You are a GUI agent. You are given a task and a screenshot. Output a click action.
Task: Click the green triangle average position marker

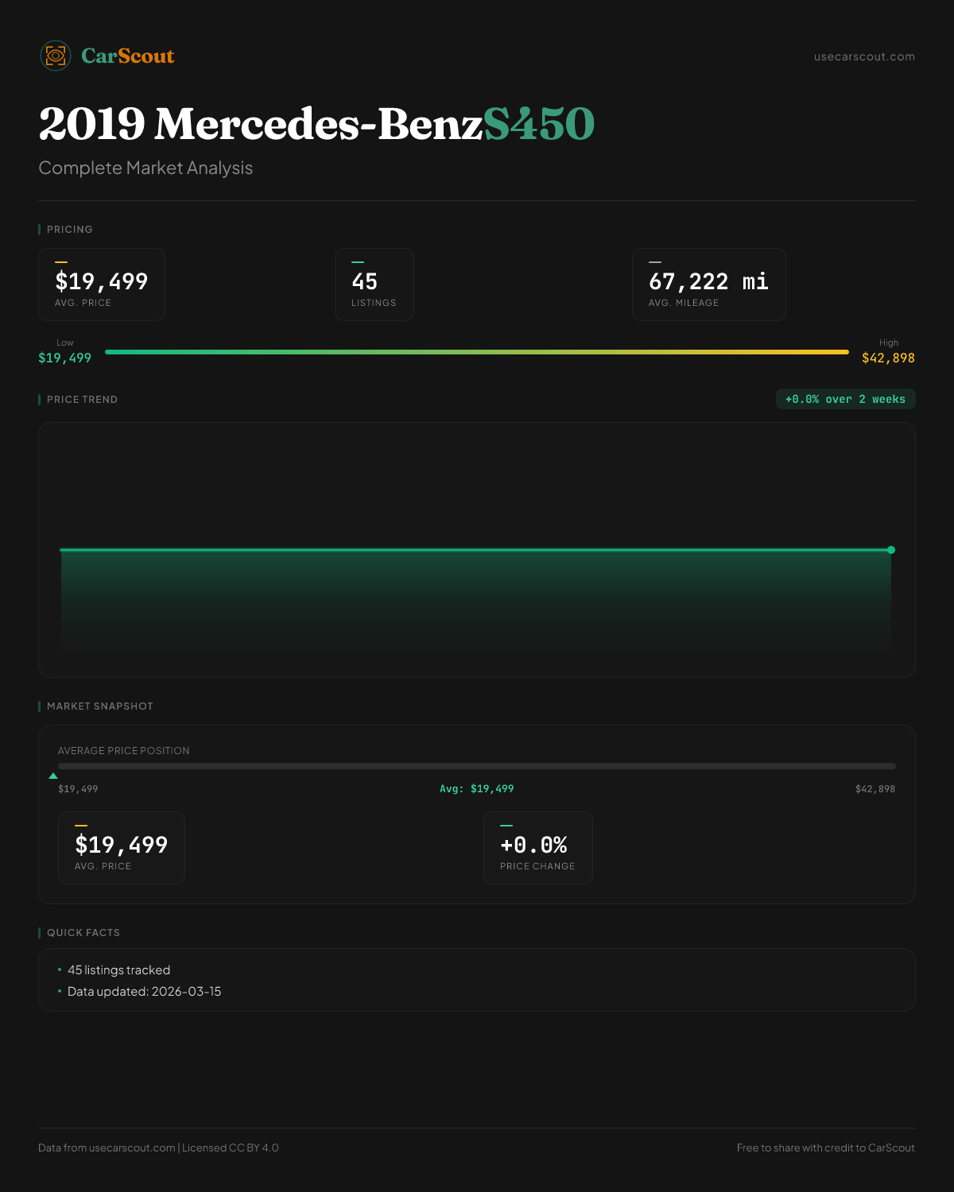(53, 776)
